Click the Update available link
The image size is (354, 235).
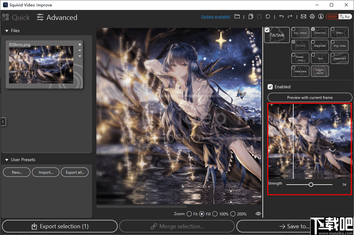point(216,16)
